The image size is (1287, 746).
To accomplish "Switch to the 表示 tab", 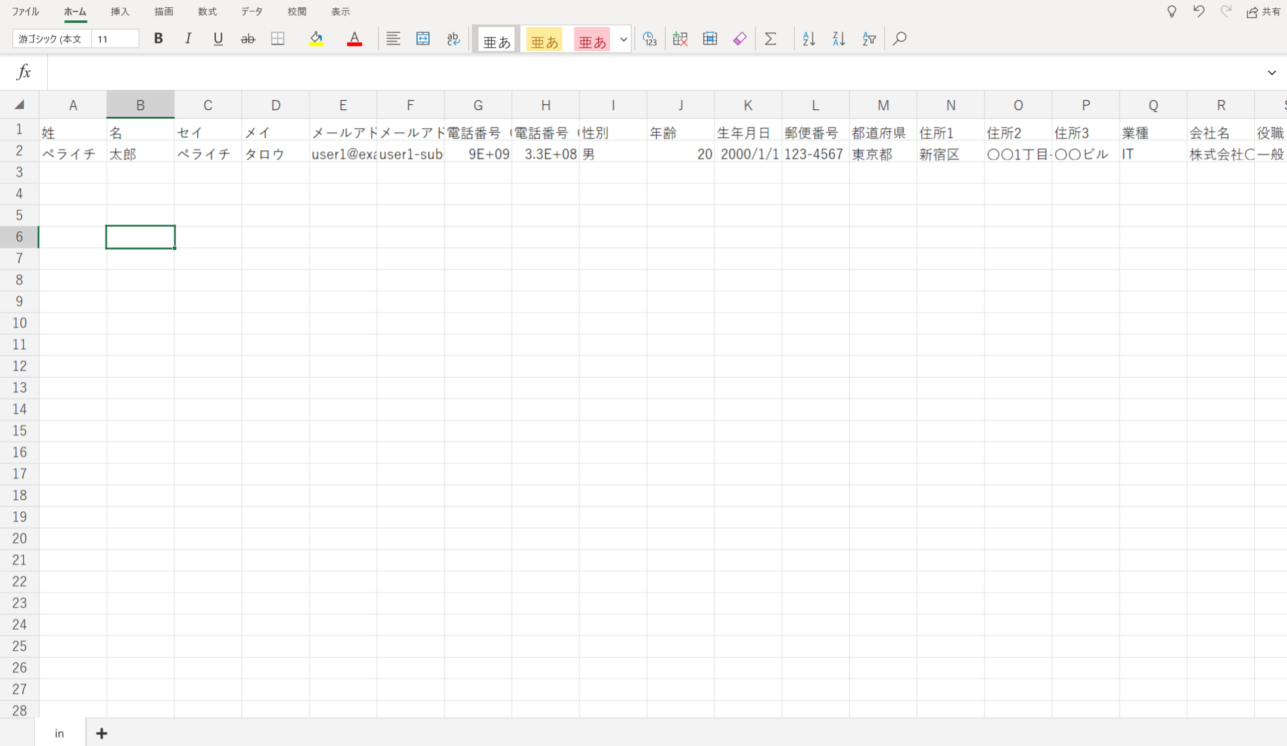I will [340, 11].
